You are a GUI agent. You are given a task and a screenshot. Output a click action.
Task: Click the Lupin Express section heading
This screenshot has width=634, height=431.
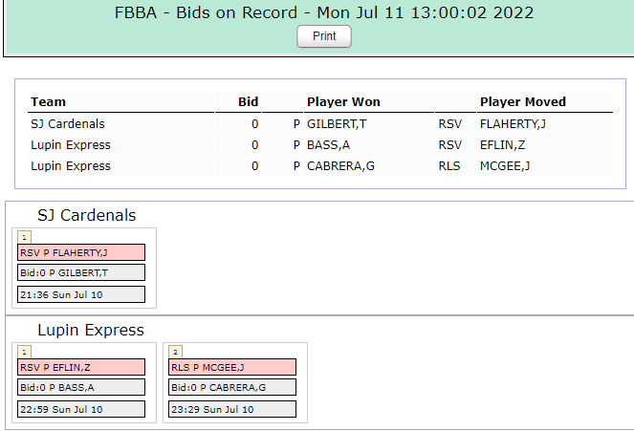[x=91, y=330]
